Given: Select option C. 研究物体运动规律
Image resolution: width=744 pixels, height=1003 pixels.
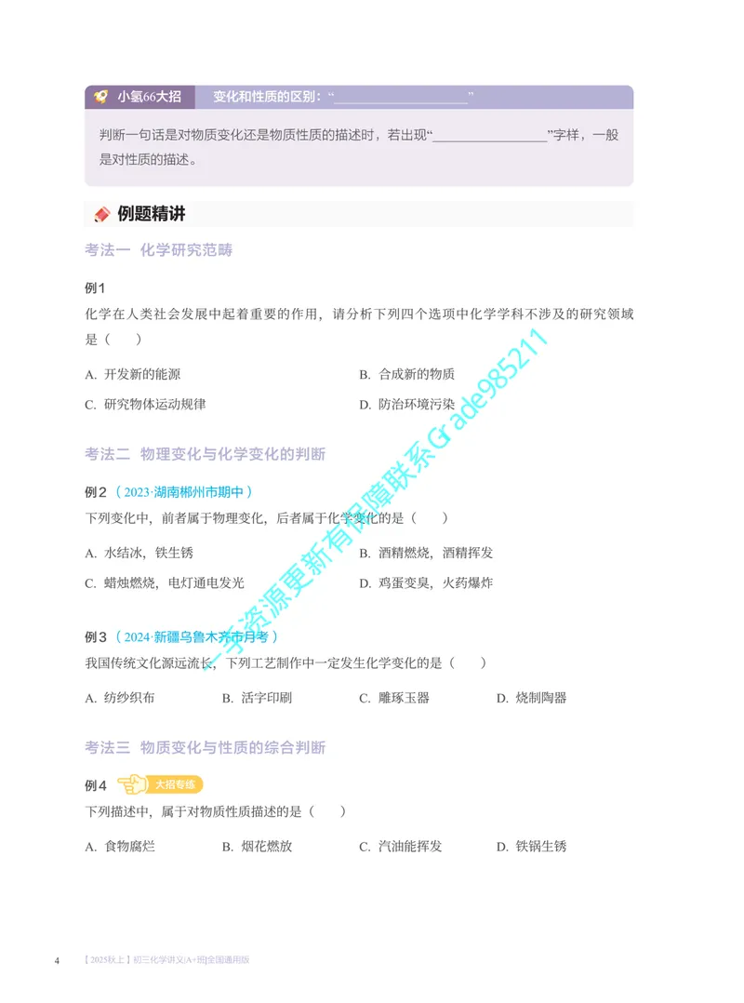Looking at the screenshot, I should point(146,404).
